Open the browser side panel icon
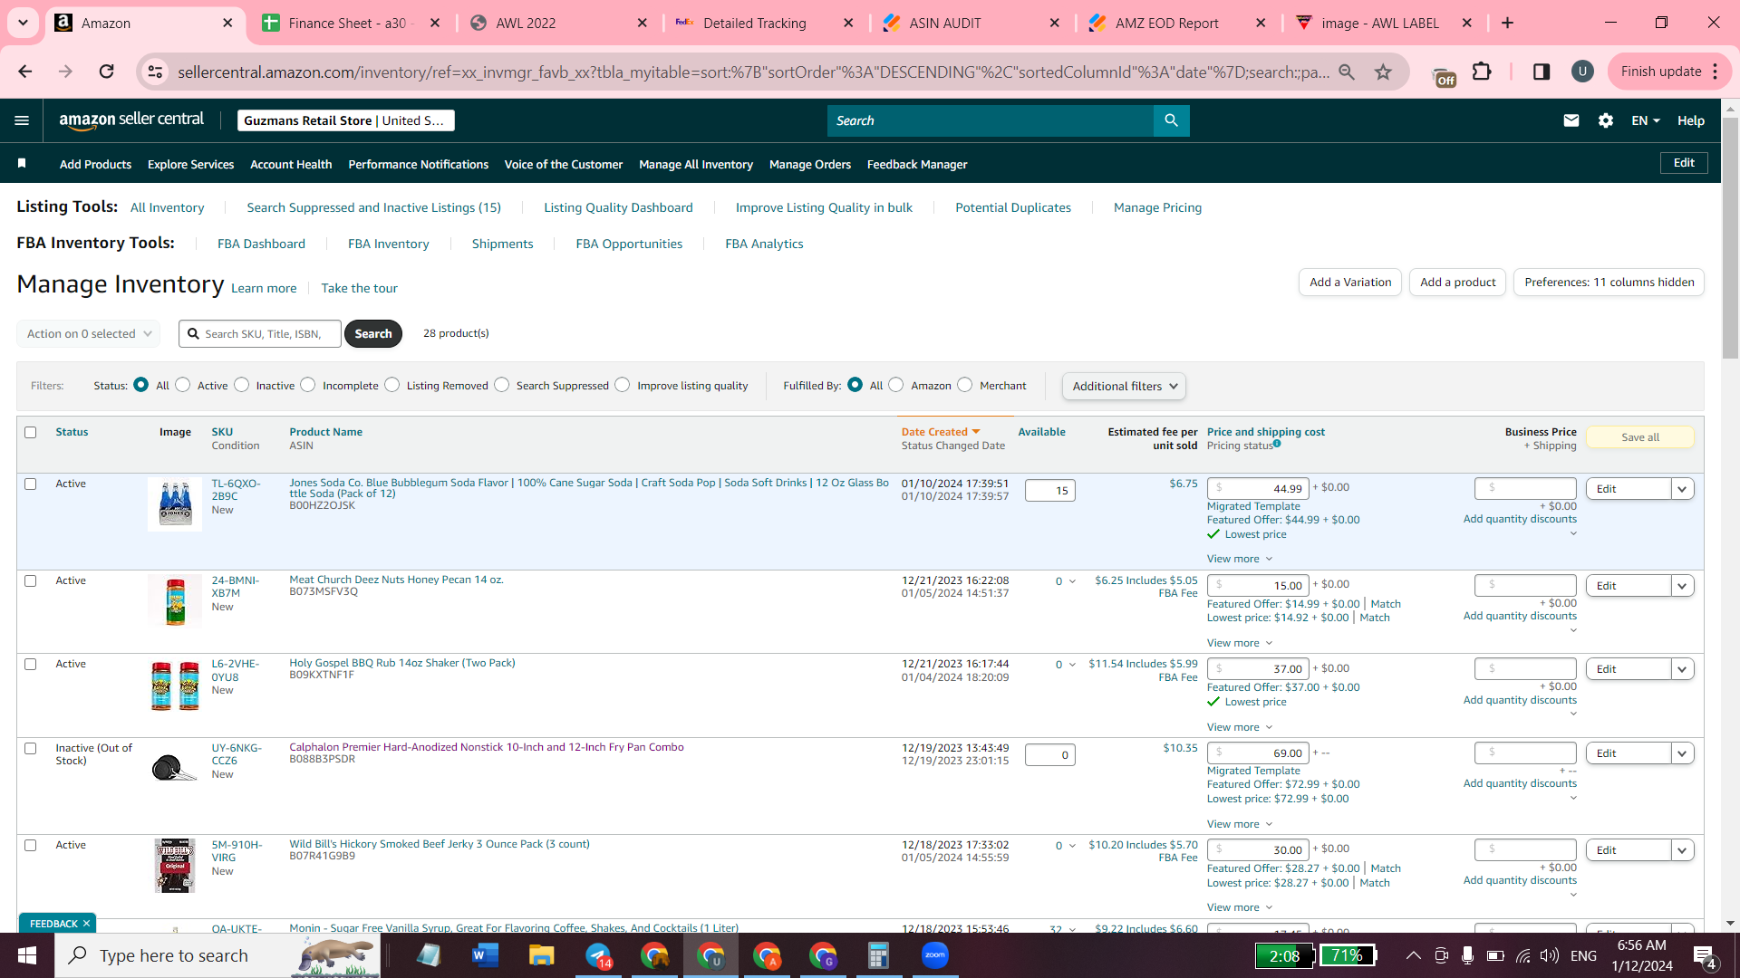Screen dimensions: 1740x978 tap(1541, 72)
